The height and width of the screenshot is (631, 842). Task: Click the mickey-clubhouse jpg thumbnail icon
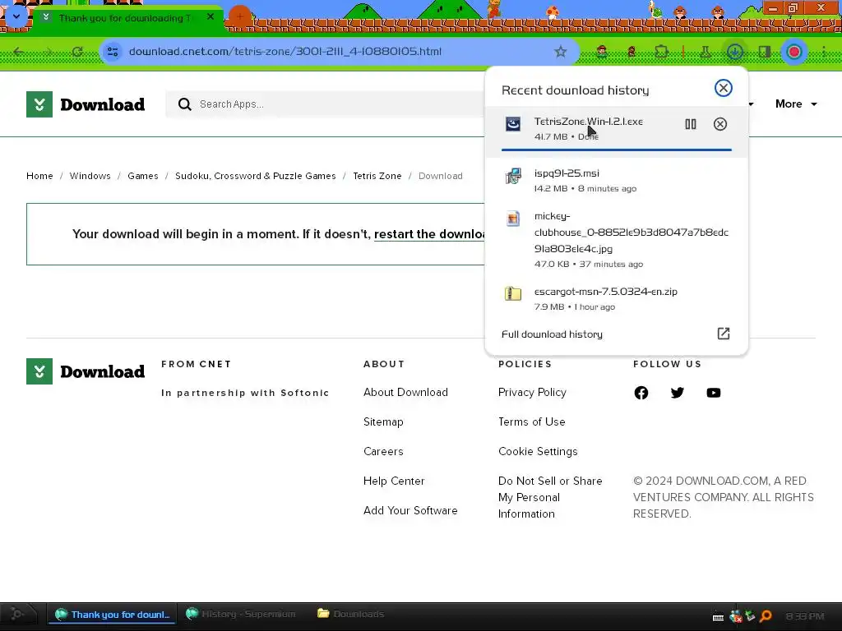click(x=513, y=219)
